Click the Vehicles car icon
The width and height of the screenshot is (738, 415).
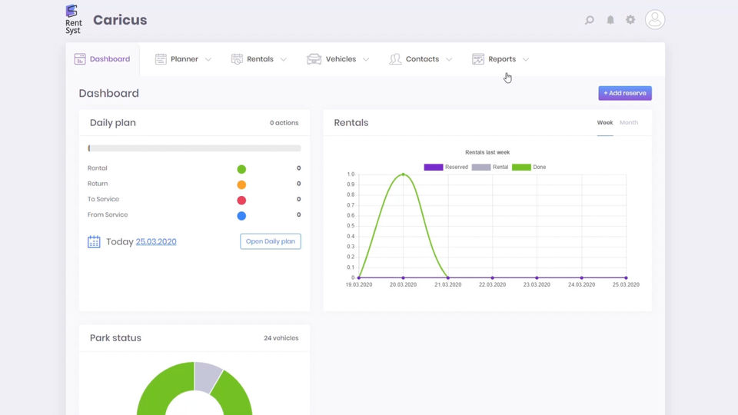click(x=314, y=59)
